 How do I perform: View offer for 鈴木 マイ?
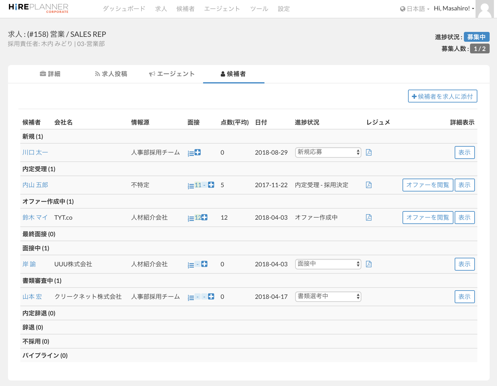click(x=428, y=218)
